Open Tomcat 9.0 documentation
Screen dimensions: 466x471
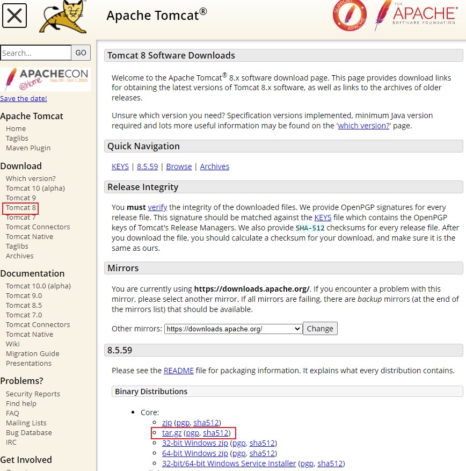[24, 295]
